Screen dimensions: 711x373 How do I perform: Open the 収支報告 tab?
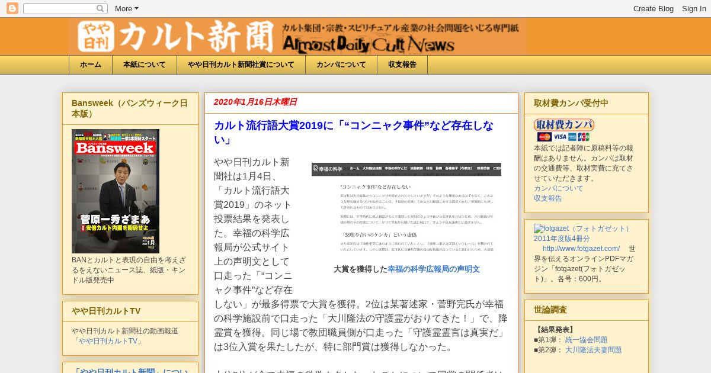(402, 65)
